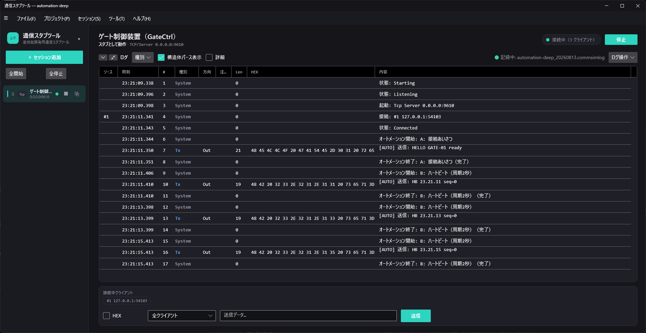This screenshot has height=333, width=646.
Task: Click the 全開始 button
Action: (x=16, y=73)
